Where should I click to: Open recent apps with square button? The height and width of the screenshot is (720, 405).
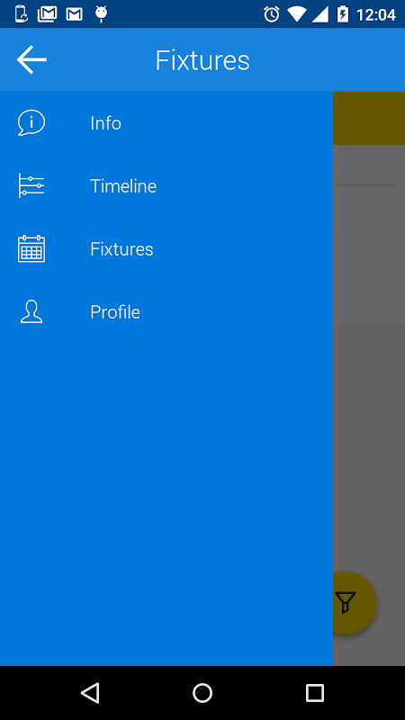pyautogui.click(x=314, y=692)
